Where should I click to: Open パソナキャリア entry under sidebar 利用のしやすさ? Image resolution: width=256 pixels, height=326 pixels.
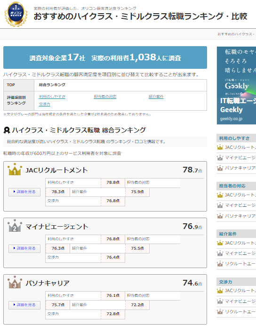[240, 168]
